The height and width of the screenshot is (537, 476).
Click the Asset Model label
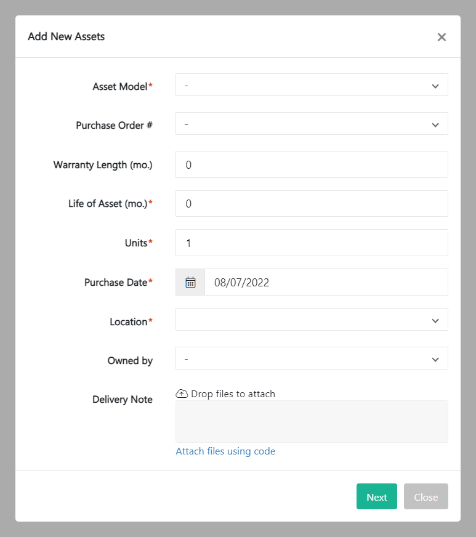point(120,86)
